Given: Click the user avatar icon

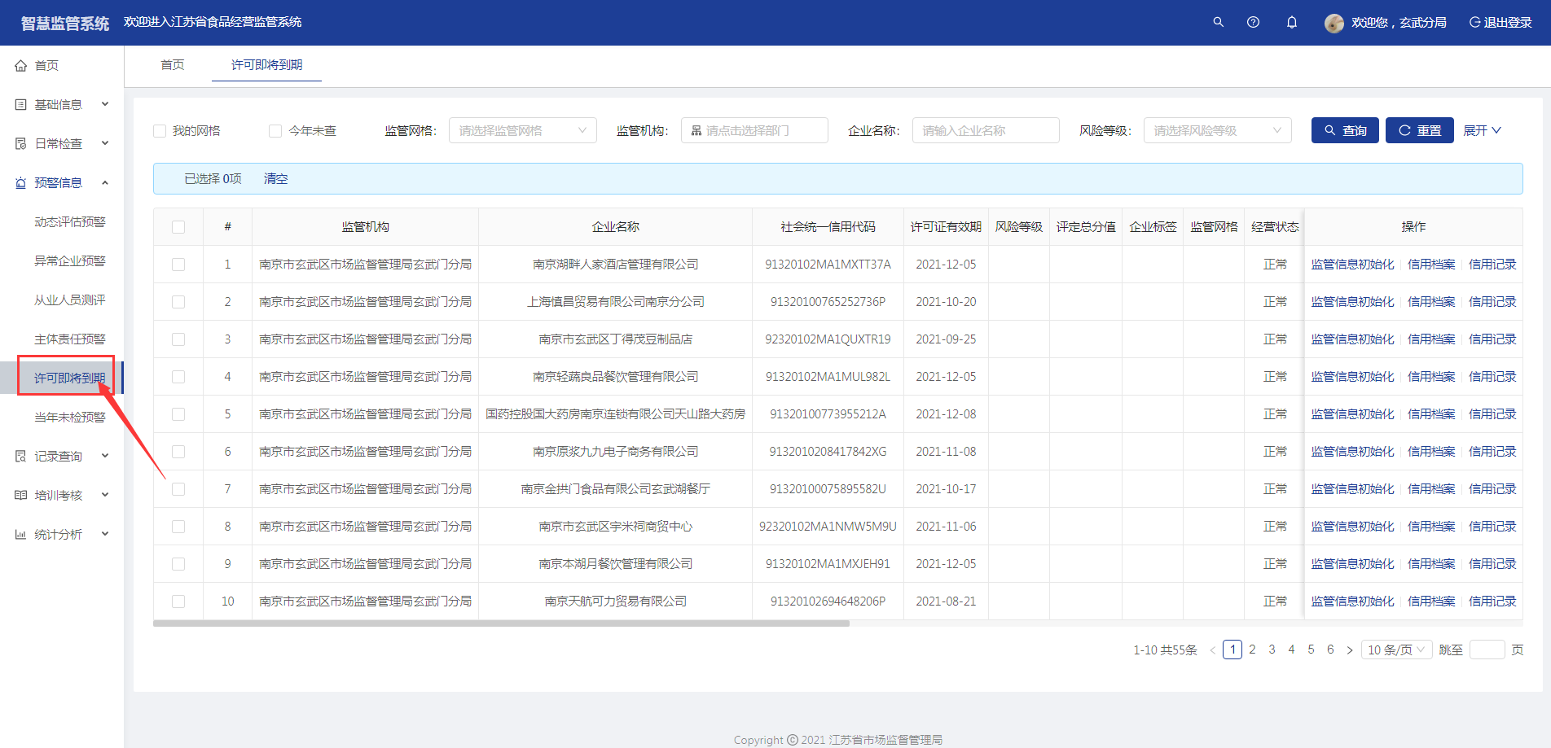Looking at the screenshot, I should tap(1334, 23).
